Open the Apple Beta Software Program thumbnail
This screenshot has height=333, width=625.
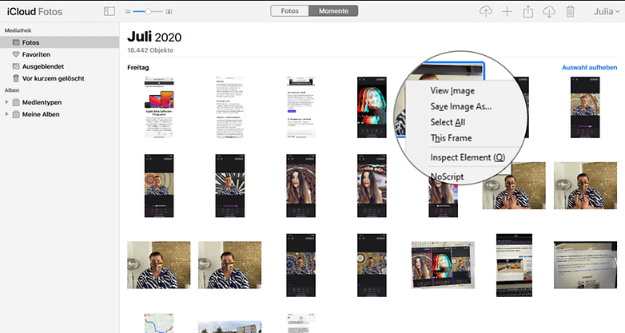pos(158,108)
